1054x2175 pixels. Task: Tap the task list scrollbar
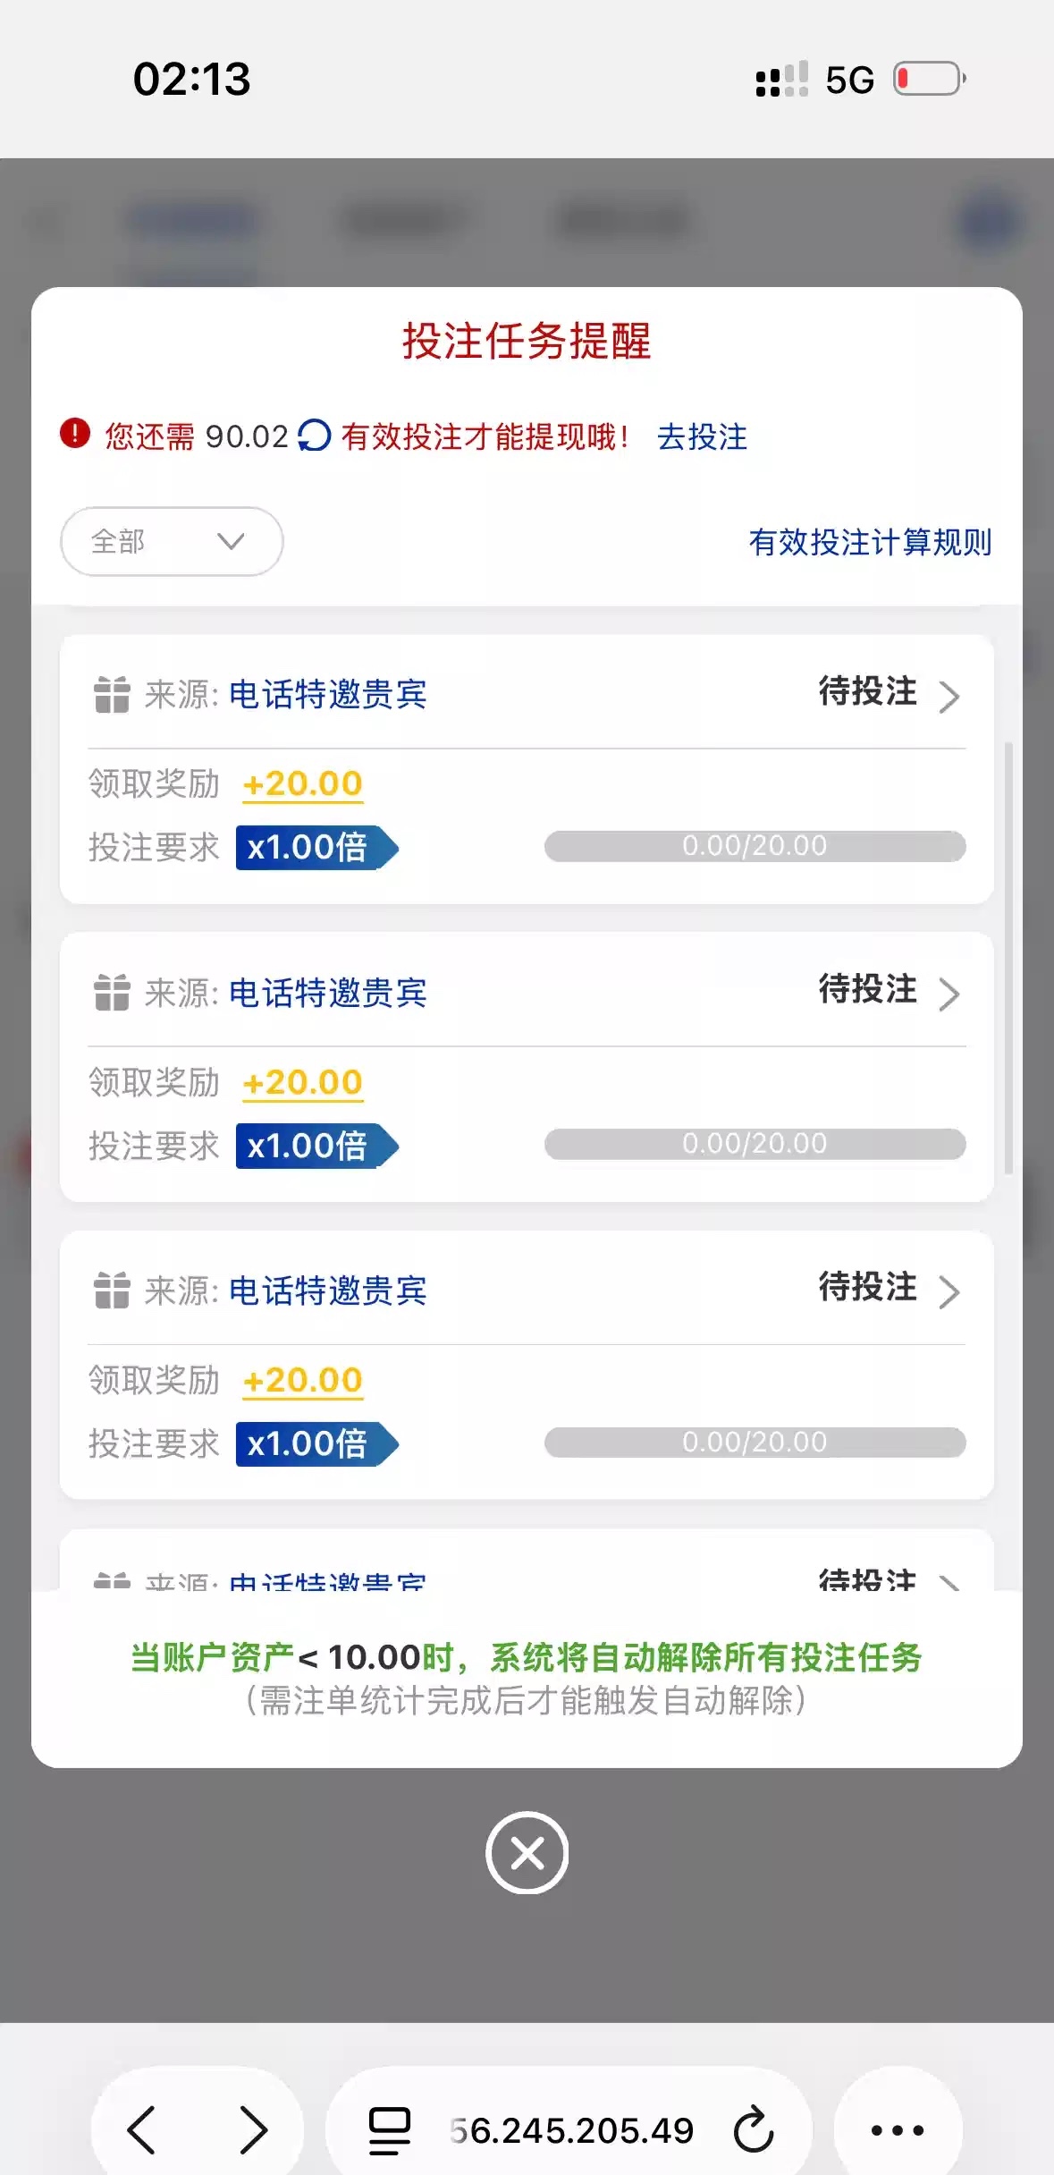pyautogui.click(x=1008, y=957)
